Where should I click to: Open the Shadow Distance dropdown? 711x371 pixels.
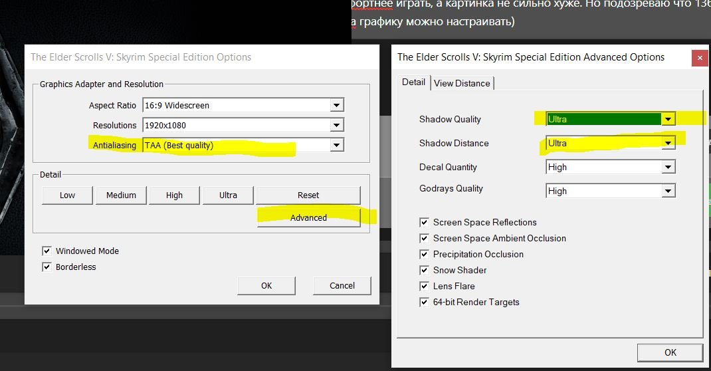pos(668,144)
